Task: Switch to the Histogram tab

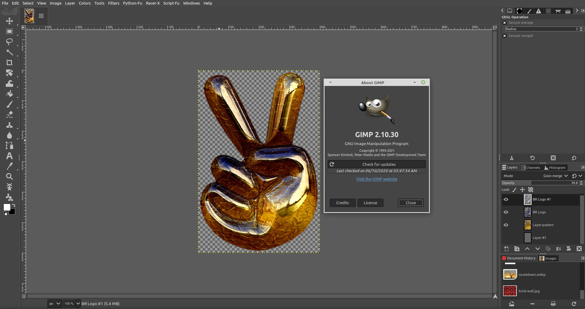Action: pyautogui.click(x=555, y=167)
